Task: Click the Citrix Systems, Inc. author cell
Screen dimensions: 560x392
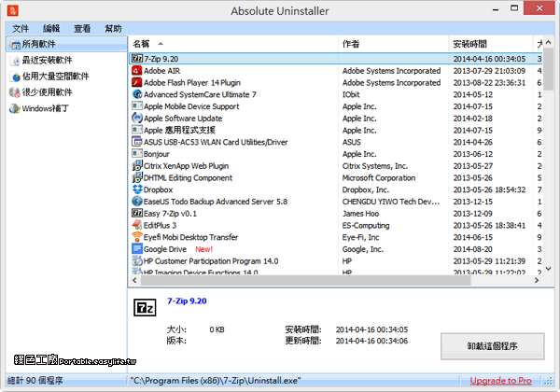Action: click(375, 166)
